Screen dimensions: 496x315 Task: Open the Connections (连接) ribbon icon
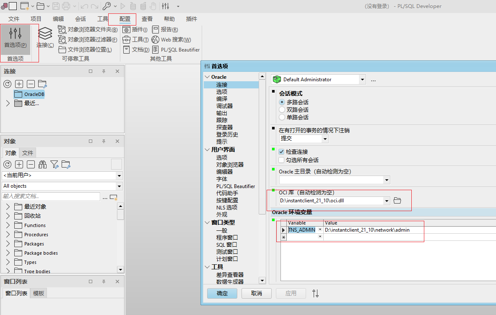(45, 38)
